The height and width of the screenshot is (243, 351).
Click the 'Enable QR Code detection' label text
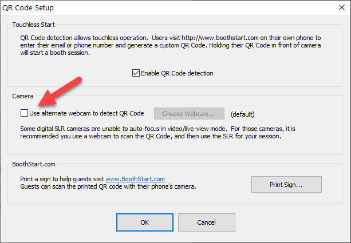[177, 73]
